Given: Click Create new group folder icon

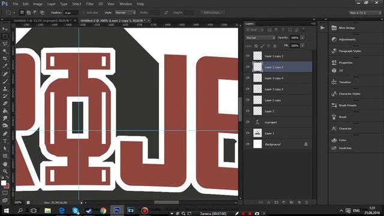Looking at the screenshot, I should pyautogui.click(x=292, y=203).
